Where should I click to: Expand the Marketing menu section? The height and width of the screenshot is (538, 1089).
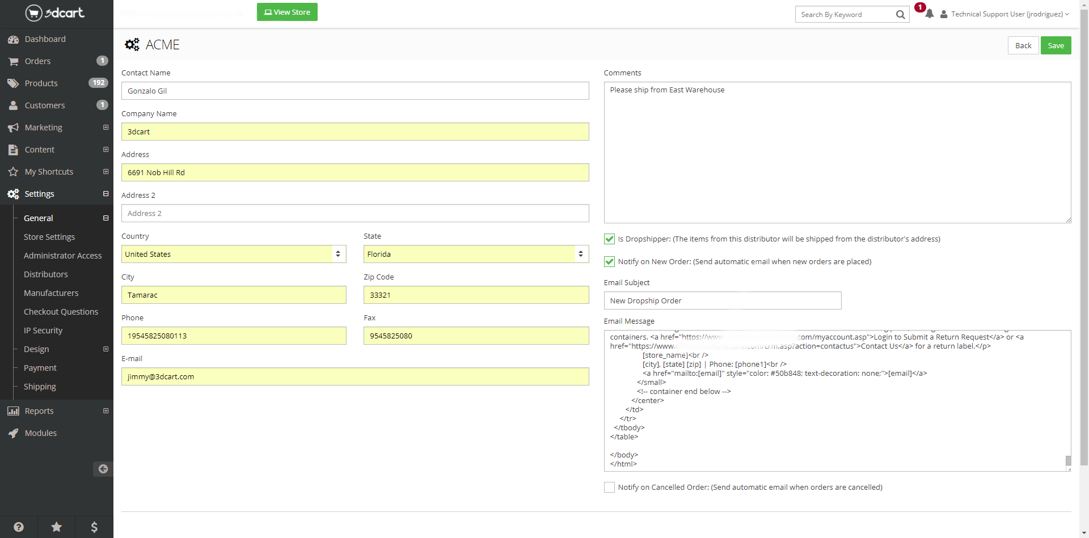click(105, 128)
